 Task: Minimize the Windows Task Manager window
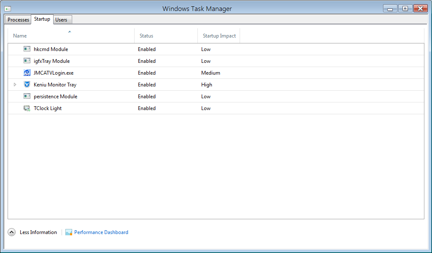click(x=390, y=8)
